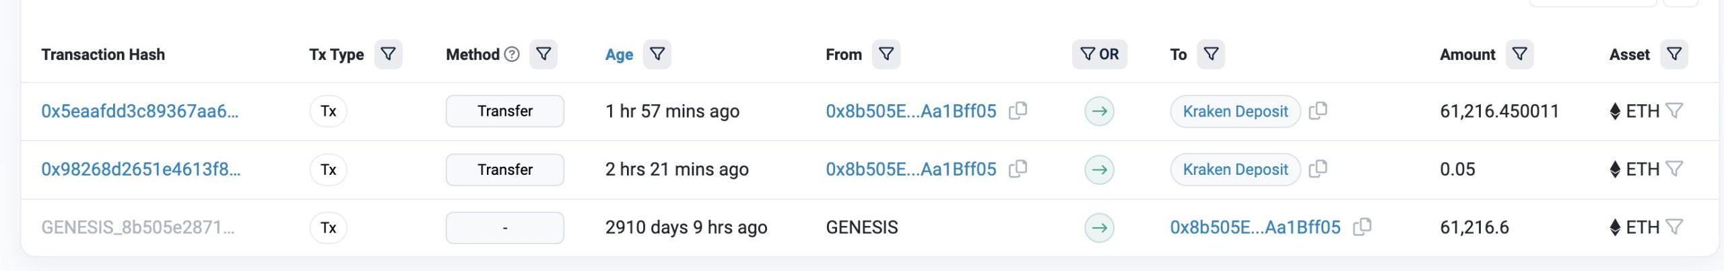Image resolution: width=1724 pixels, height=271 pixels.
Task: Click the Method help question icon
Action: coord(512,54)
